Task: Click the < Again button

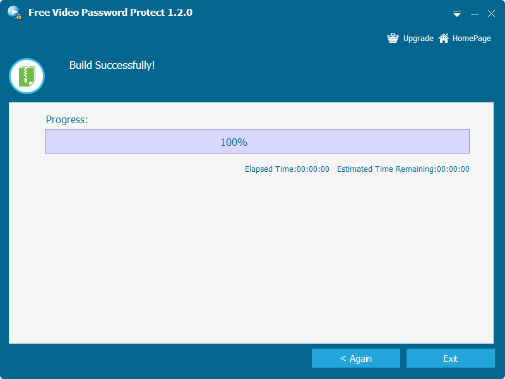Action: 356,358
